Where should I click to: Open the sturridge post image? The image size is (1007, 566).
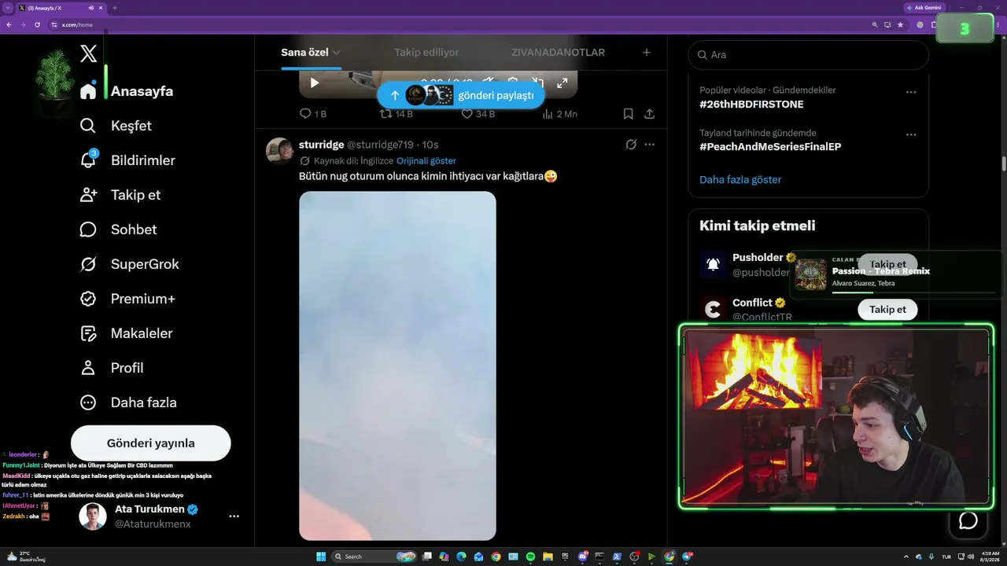(x=397, y=366)
